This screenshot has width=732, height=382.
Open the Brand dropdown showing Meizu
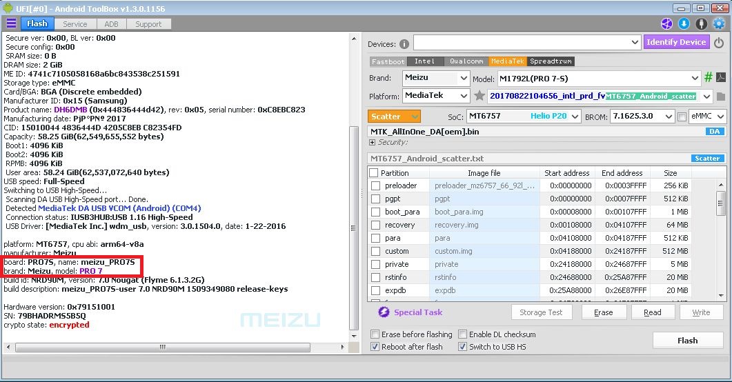464,78
